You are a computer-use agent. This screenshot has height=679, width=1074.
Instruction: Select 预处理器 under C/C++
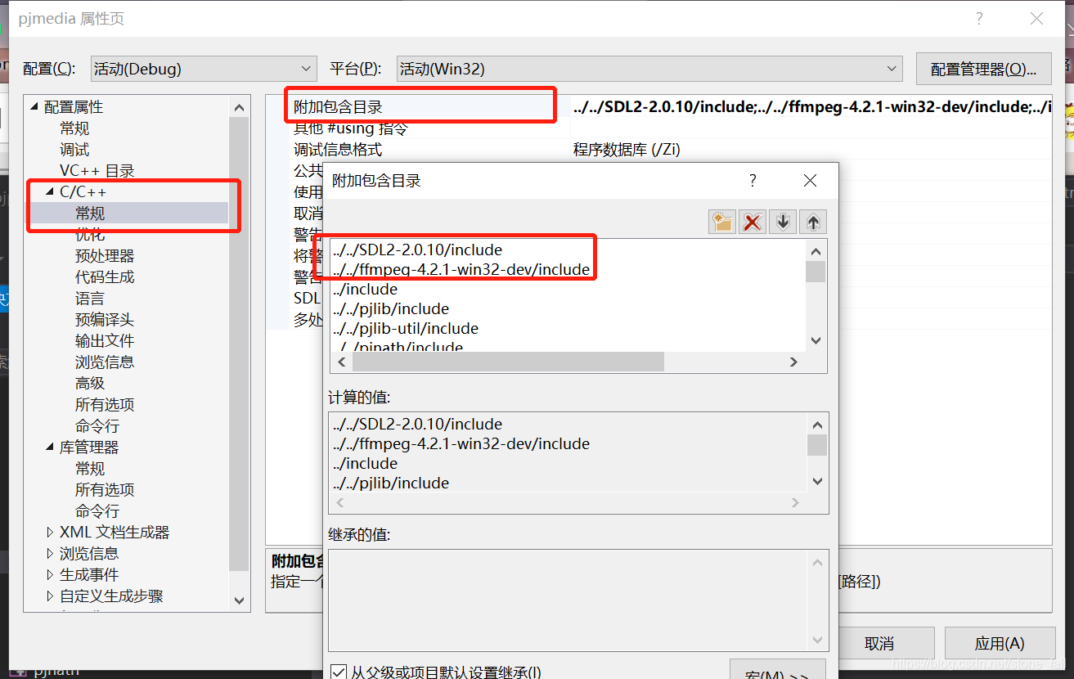pos(105,256)
